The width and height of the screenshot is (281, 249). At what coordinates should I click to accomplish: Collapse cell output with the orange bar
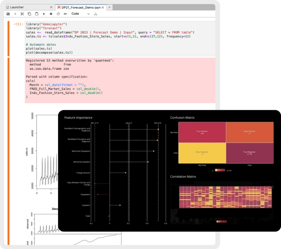[x=8, y=151]
